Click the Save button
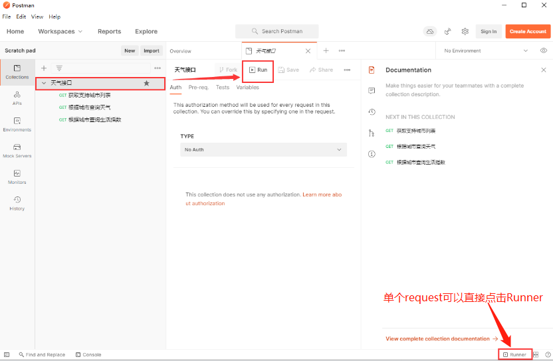The height and width of the screenshot is (361, 553). tap(288, 70)
